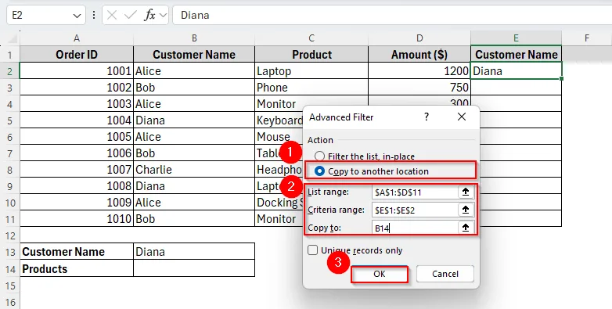Select column F header
The image size is (612, 309).
click(587, 38)
